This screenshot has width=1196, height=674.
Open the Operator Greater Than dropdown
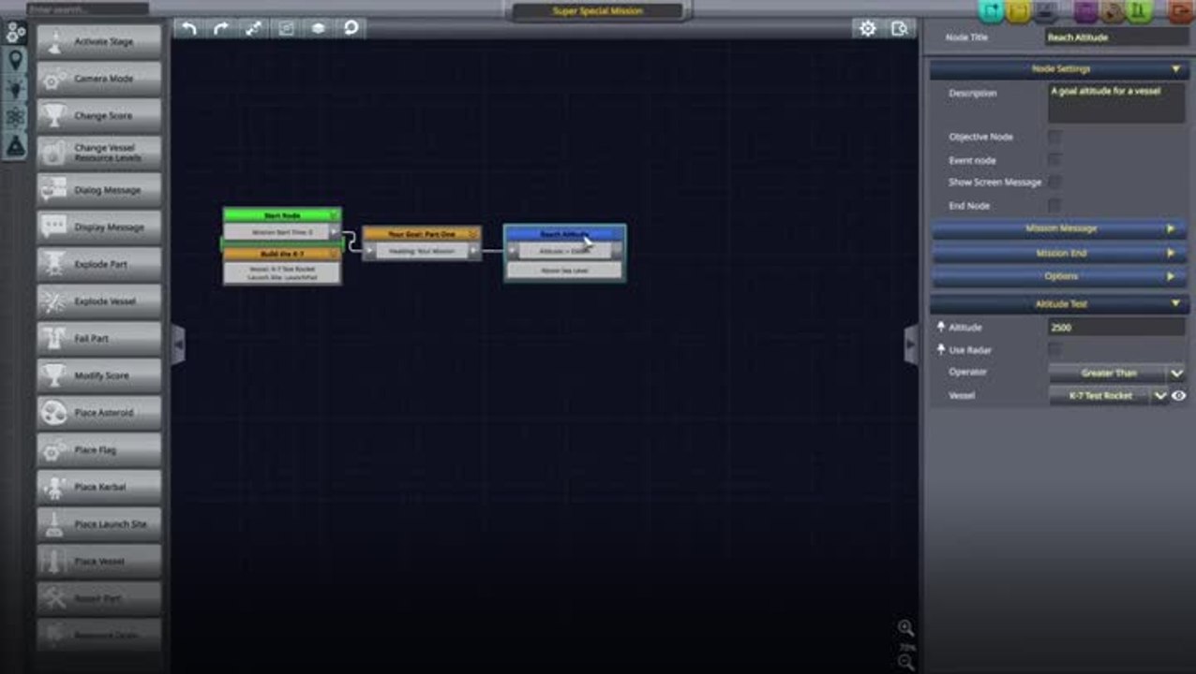(x=1116, y=373)
